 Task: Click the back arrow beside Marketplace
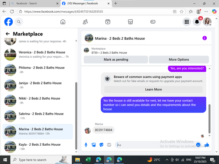[7, 34]
